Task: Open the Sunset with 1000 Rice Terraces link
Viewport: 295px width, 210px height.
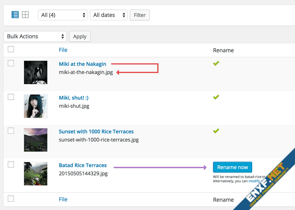Action: pos(96,131)
